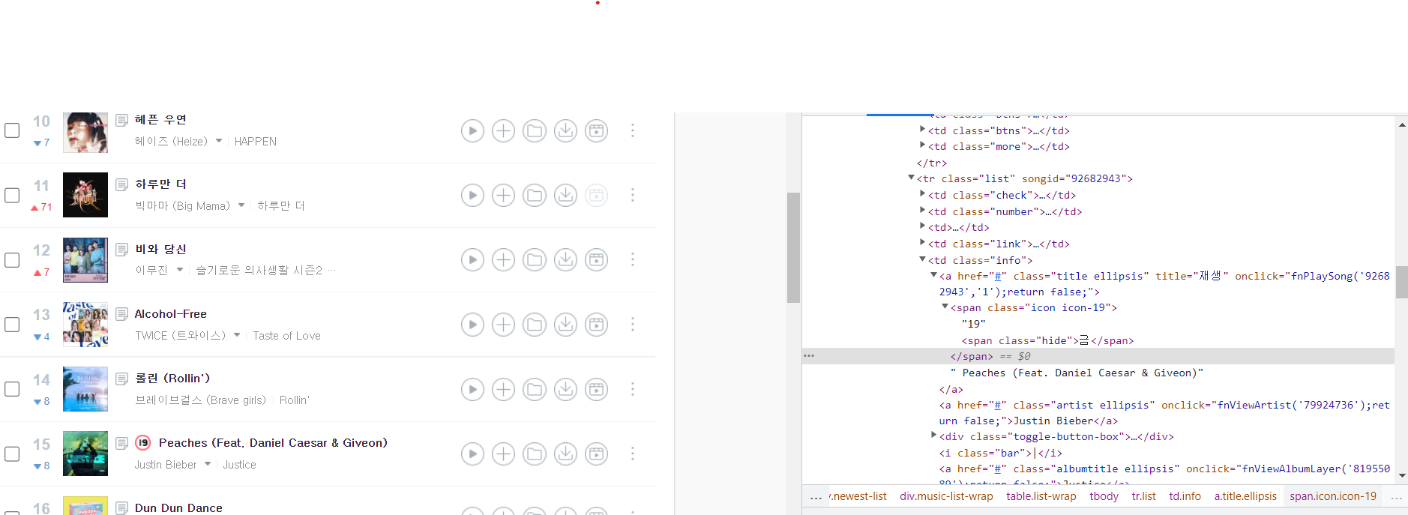The image size is (1408, 515).
Task: Expand the div class="toggle-button-box" node
Action: tap(933, 436)
